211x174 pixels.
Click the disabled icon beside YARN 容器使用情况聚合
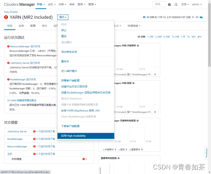[x=8, y=100]
